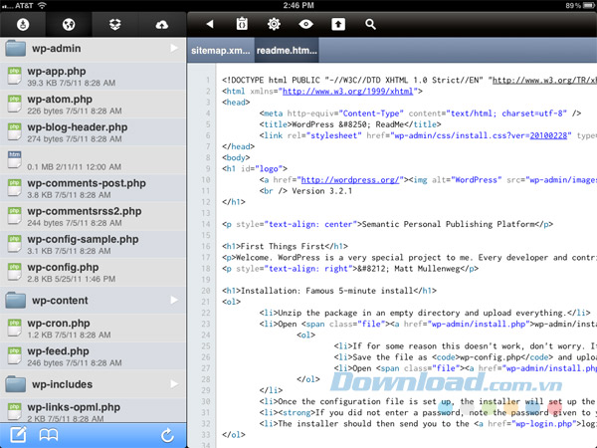Select file wp-cron.php
The image size is (597, 448).
[x=93, y=328]
